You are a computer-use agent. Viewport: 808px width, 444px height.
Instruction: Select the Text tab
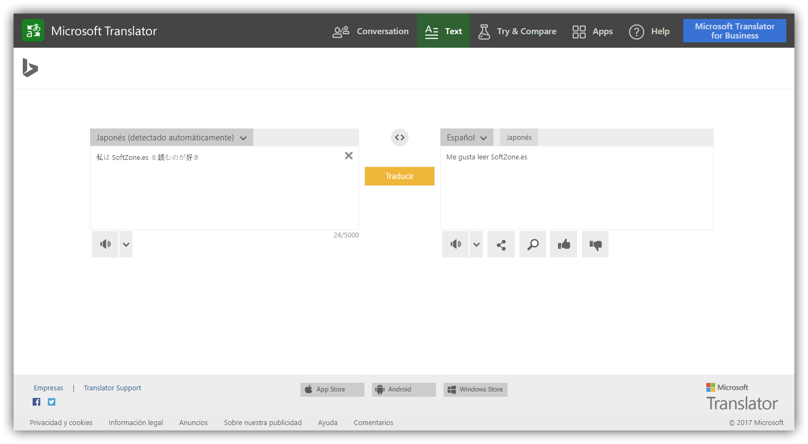click(444, 31)
